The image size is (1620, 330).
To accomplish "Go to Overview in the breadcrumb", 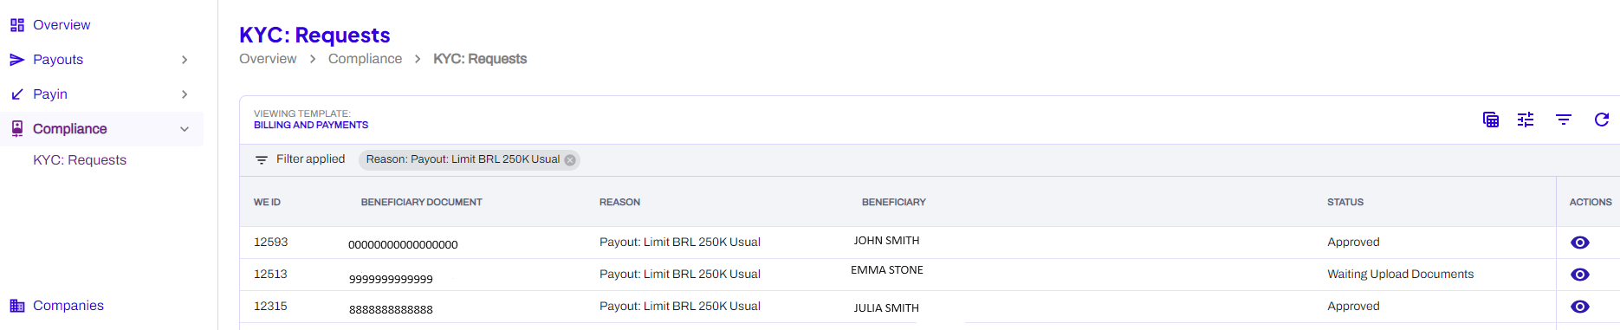I will point(268,59).
